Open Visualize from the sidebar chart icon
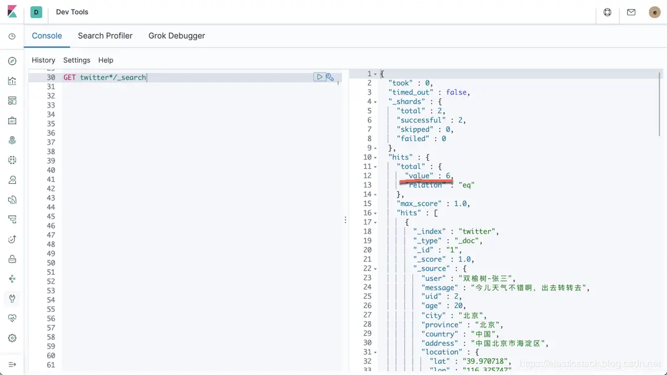 click(x=12, y=81)
